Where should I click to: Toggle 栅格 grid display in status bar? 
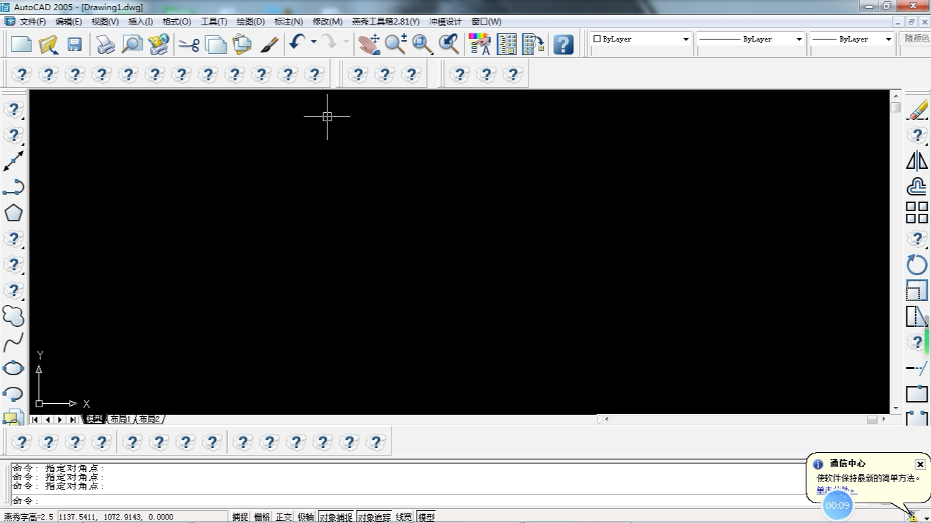[262, 517]
